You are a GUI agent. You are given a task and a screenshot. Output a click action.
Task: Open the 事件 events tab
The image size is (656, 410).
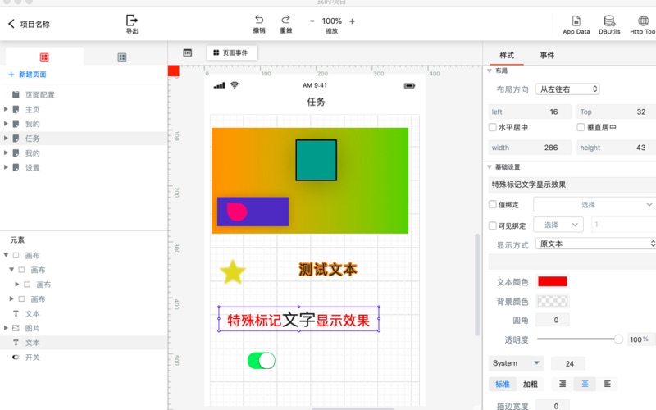coord(547,55)
